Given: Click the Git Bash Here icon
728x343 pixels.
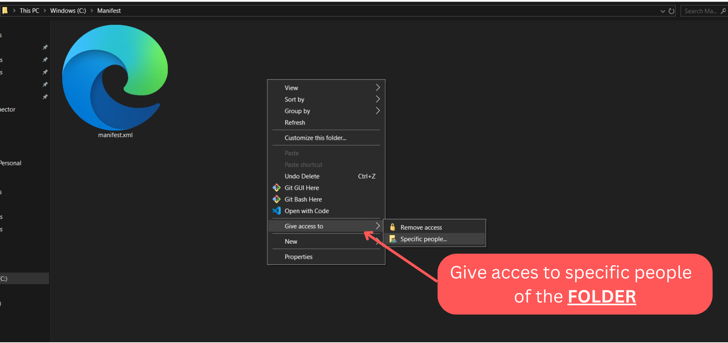Looking at the screenshot, I should pos(277,199).
